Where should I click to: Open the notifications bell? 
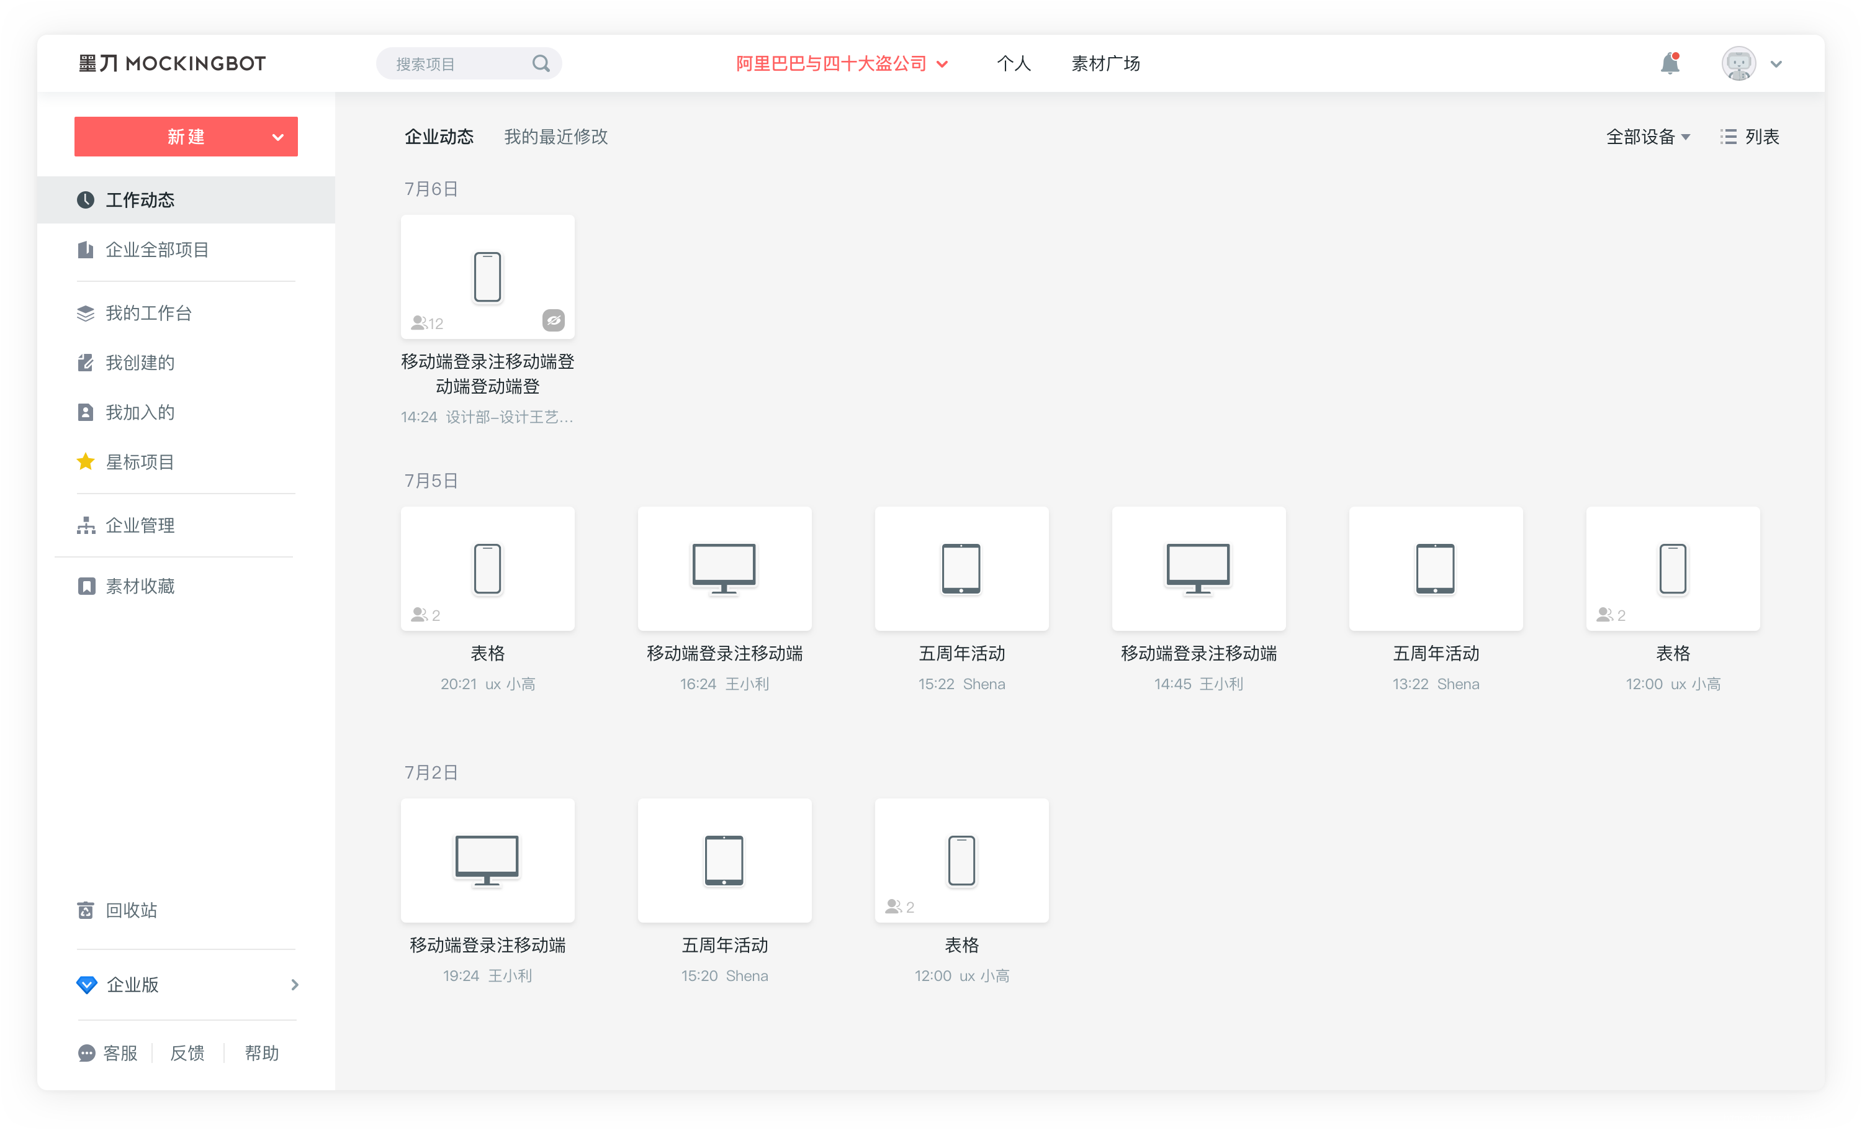(1670, 63)
